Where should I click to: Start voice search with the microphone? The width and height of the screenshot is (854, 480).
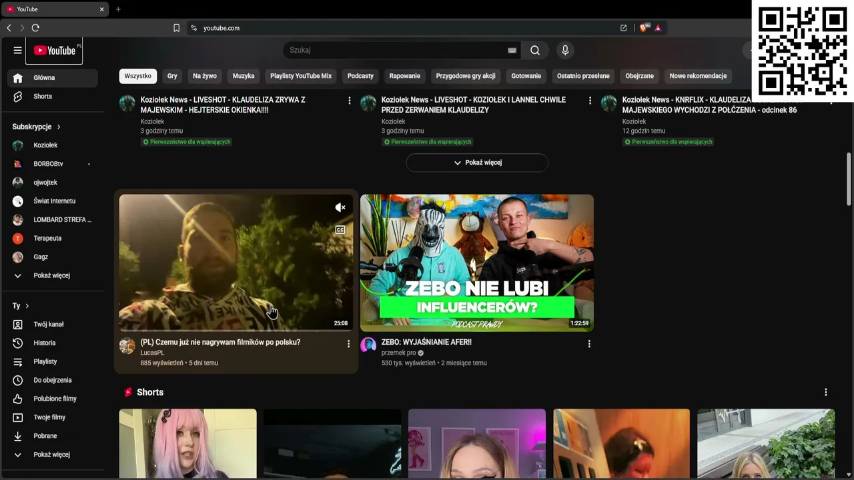click(565, 50)
